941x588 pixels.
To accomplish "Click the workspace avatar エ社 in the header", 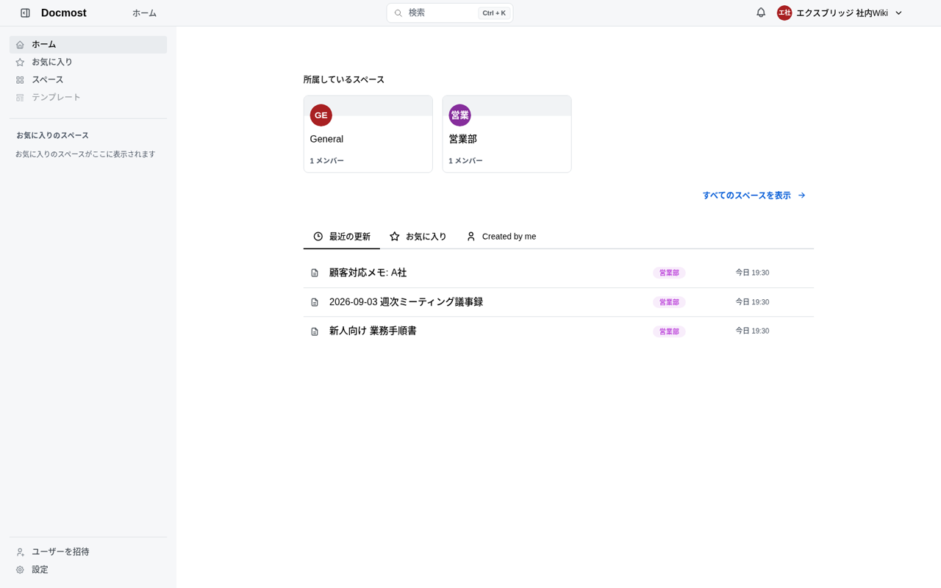I will click(784, 13).
